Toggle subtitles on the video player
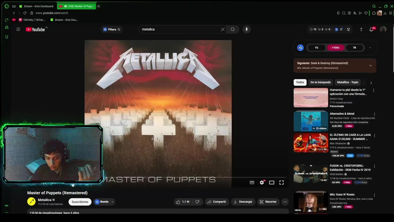 (252, 183)
